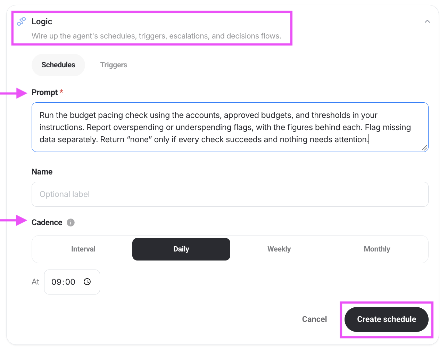
Task: Select the Interval cadence option
Action: click(83, 249)
